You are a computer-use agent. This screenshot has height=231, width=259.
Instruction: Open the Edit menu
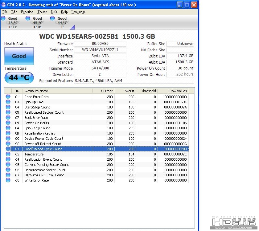tap(14, 12)
